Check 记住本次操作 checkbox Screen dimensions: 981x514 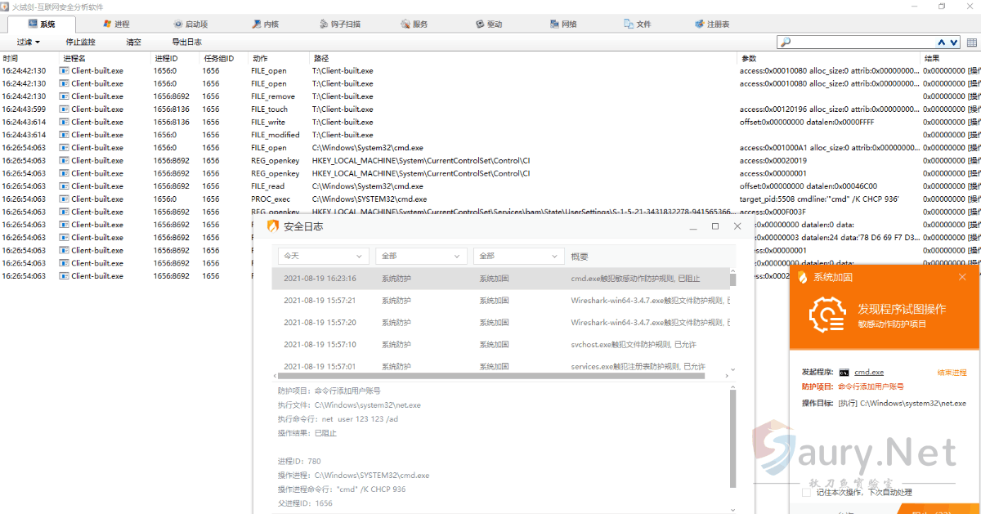[806, 492]
